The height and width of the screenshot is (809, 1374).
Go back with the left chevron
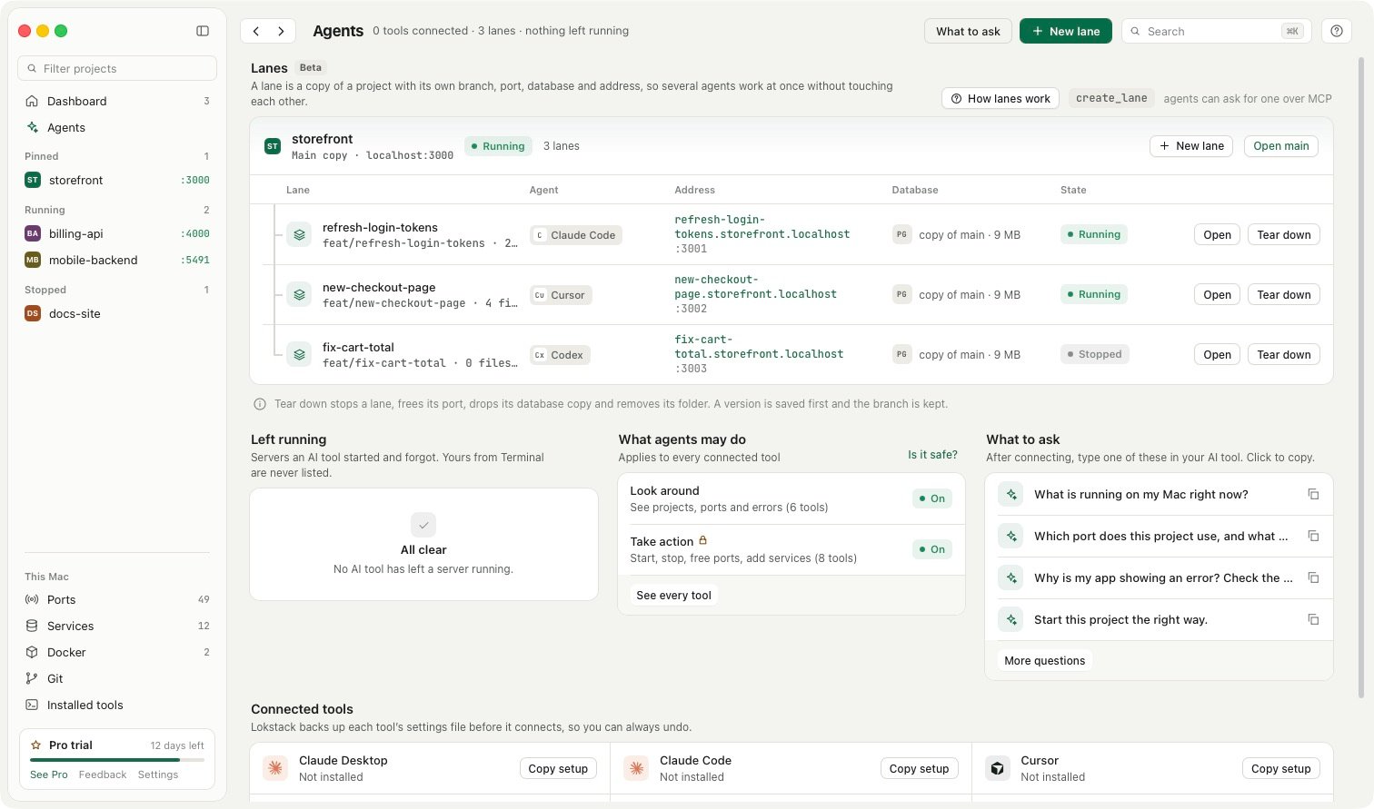coord(256,31)
